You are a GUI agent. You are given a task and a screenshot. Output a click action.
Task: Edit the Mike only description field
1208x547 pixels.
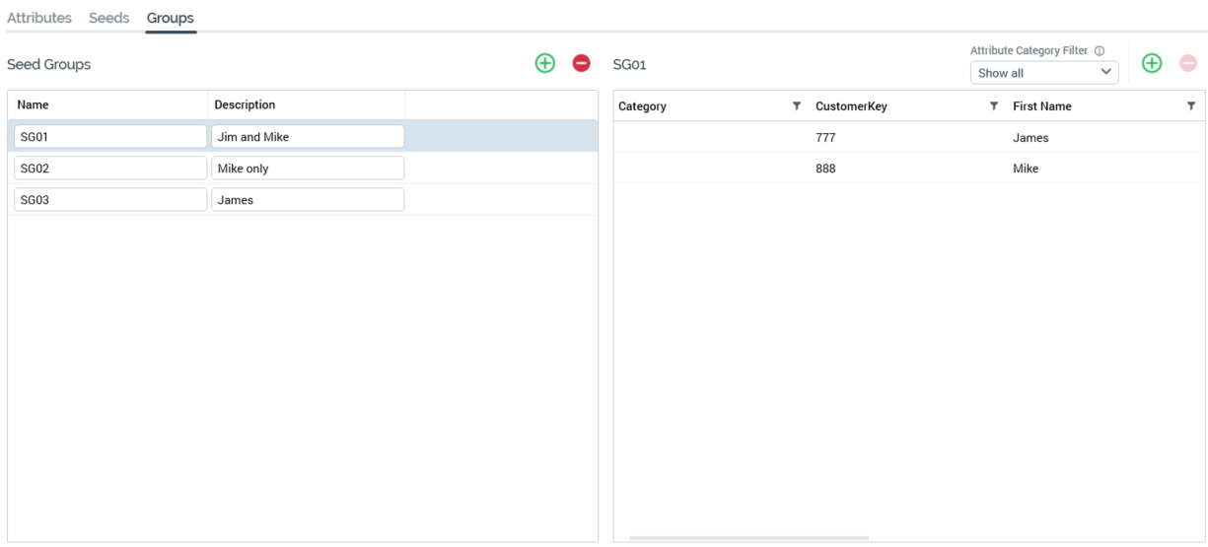click(308, 169)
